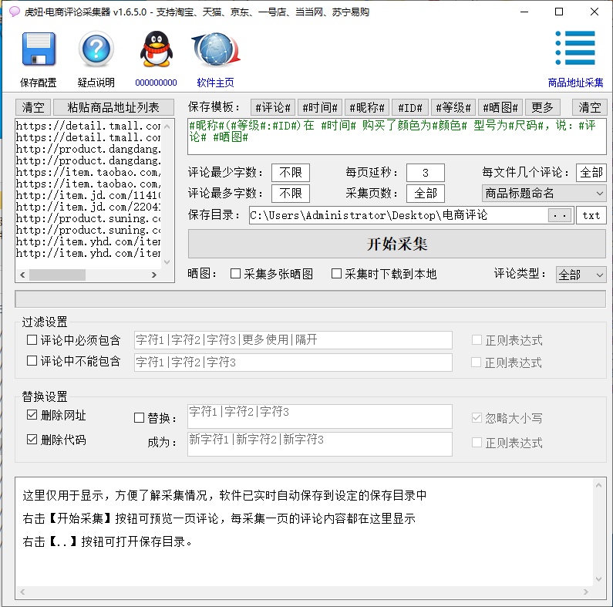Click the QQ penguin contact icon
The width and height of the screenshot is (613, 607).
coord(156,51)
